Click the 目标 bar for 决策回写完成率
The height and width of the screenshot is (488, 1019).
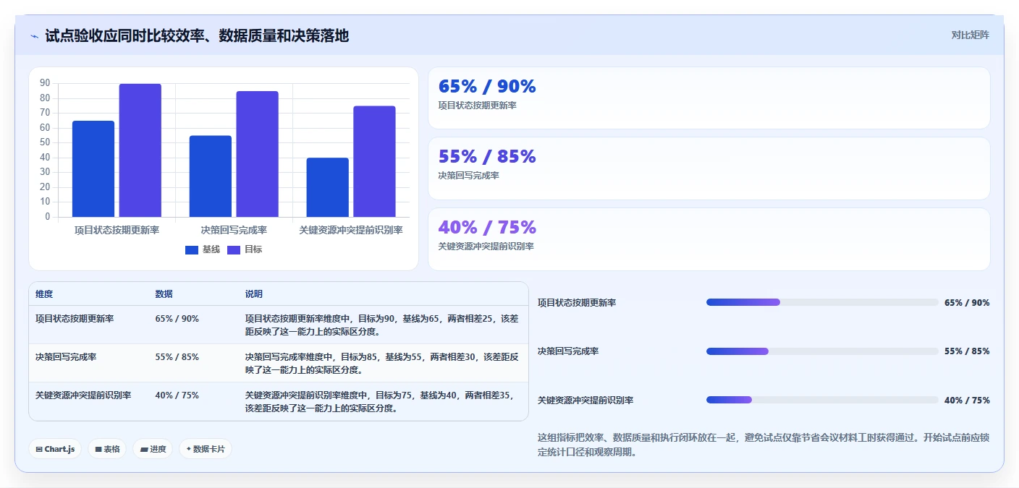pyautogui.click(x=258, y=154)
